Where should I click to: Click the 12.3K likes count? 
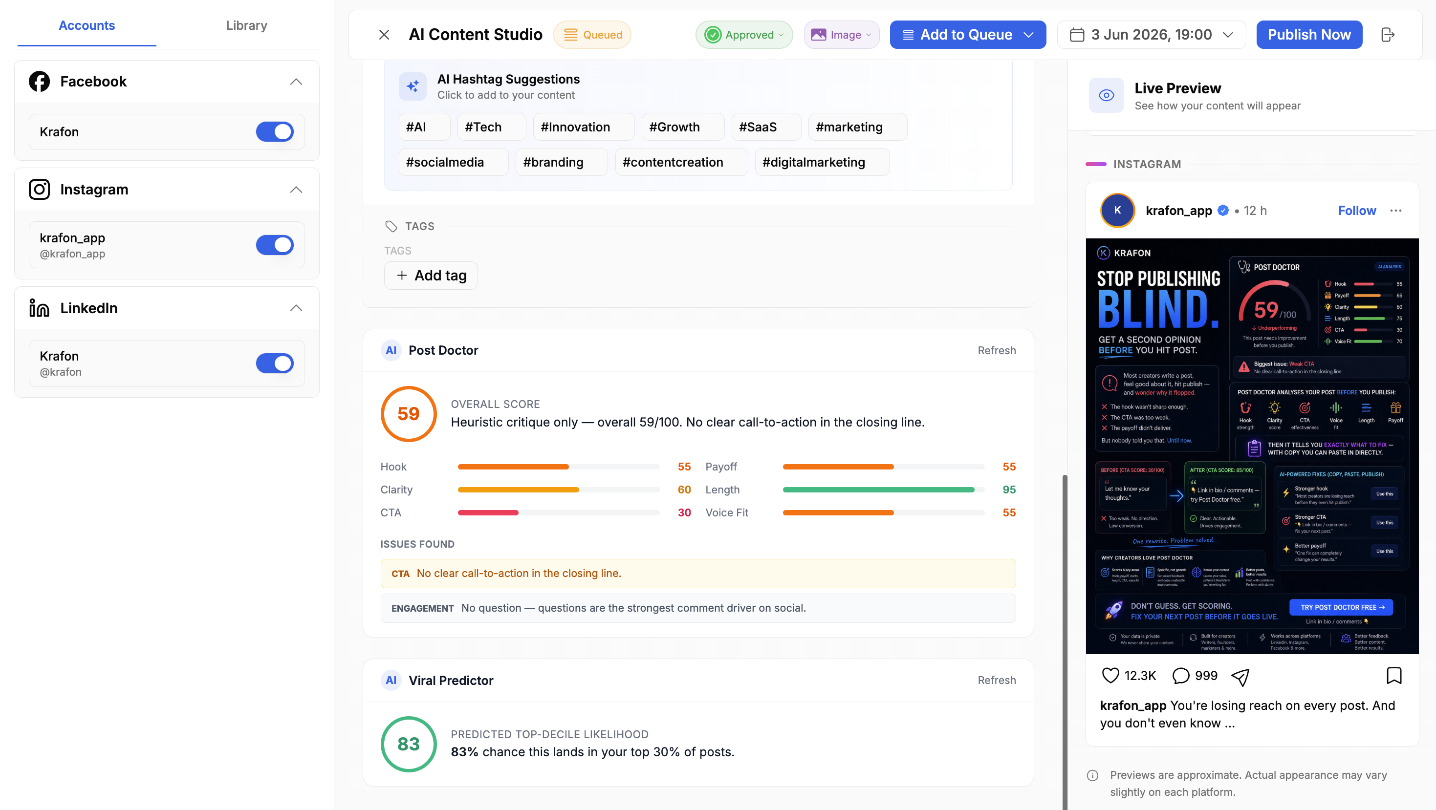click(1140, 676)
